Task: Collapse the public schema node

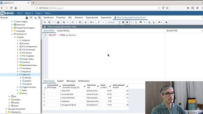Action: tap(15, 37)
